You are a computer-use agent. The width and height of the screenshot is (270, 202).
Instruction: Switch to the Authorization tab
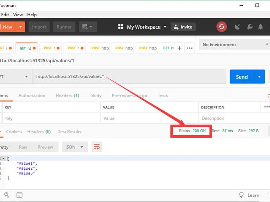coord(32,96)
